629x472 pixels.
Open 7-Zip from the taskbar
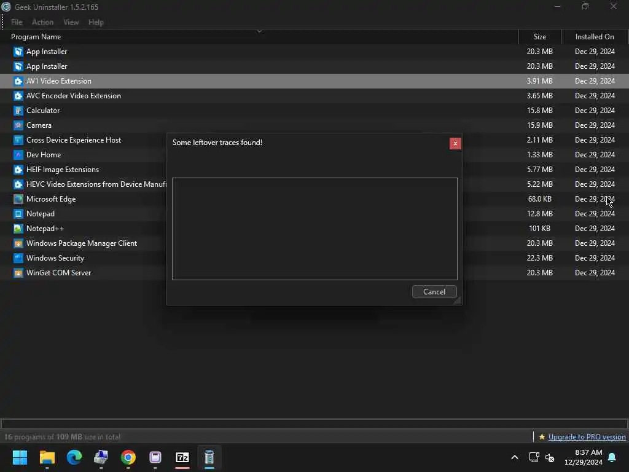point(182,457)
